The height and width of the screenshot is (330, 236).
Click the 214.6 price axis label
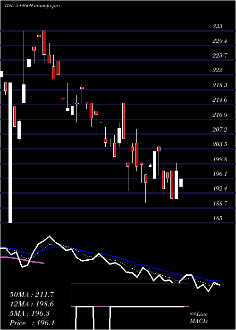(x=220, y=100)
